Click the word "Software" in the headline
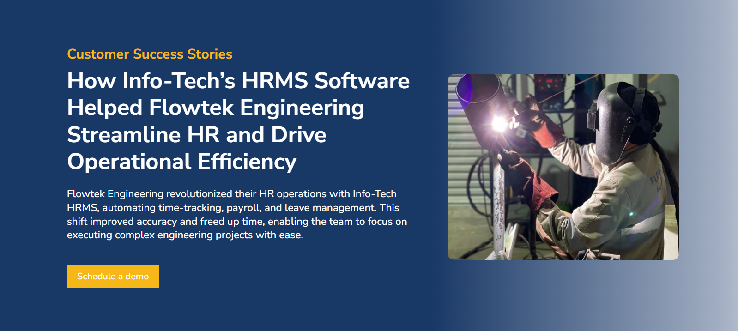Image resolution: width=738 pixels, height=331 pixels. point(362,81)
